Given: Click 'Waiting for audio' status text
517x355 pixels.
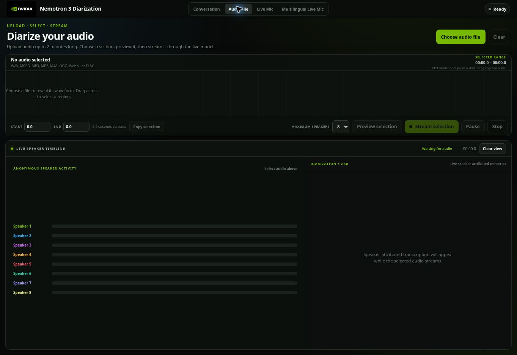Looking at the screenshot, I should (x=437, y=149).
